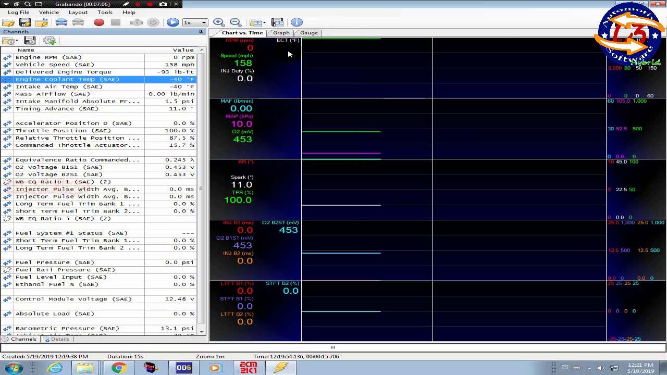Screen dimensions: 667x375
Task: Open the ECM 2K1 taskbar application
Action: [x=248, y=368]
